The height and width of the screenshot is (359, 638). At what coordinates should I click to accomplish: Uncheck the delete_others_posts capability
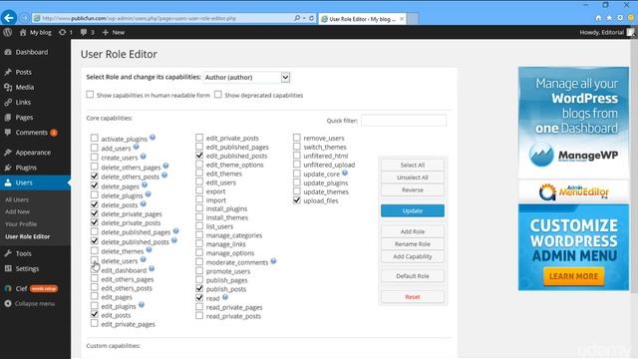(x=95, y=177)
